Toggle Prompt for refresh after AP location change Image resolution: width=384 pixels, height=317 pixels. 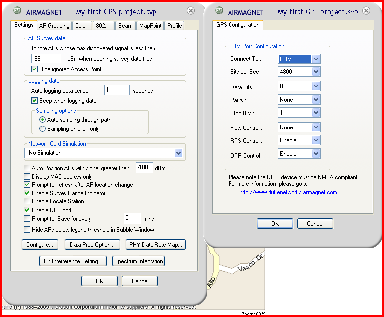point(27,184)
